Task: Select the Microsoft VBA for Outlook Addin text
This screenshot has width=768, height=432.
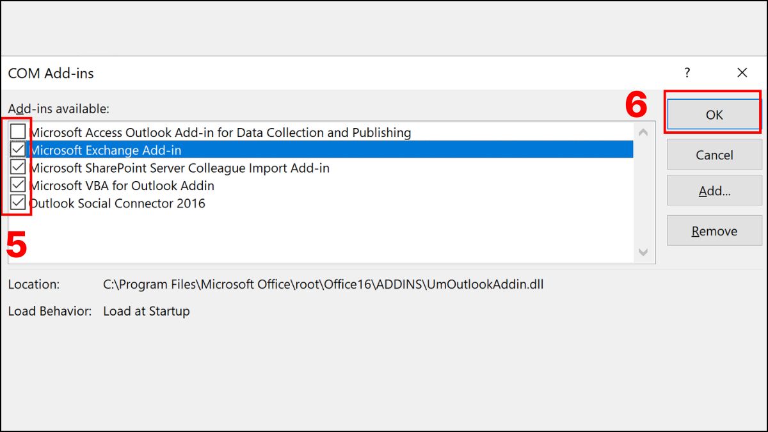Action: [122, 186]
